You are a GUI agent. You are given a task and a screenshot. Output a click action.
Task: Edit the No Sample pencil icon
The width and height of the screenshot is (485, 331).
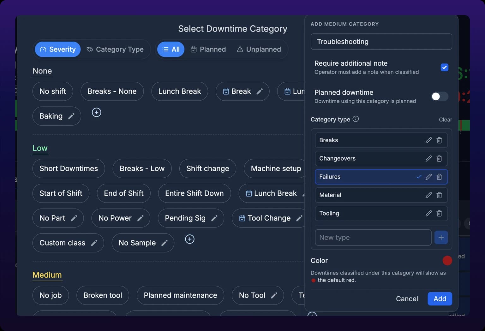pos(165,243)
